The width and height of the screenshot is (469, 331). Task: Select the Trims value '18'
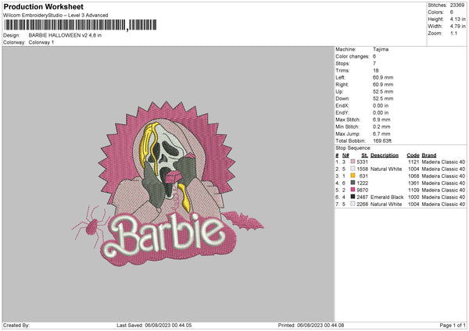point(376,70)
